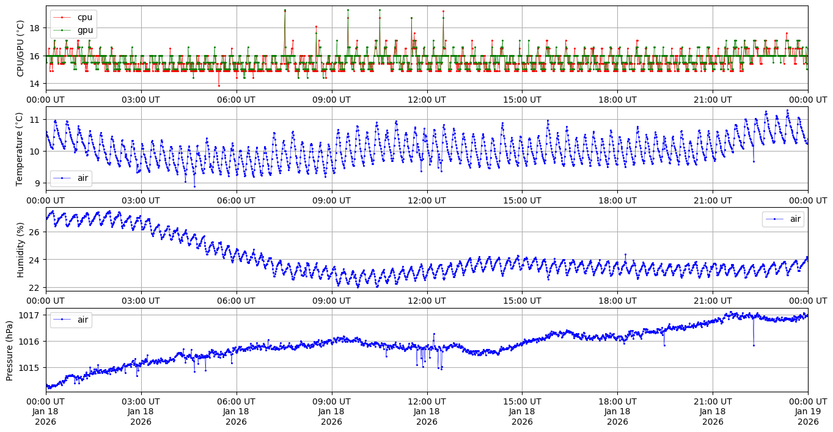The image size is (833, 432).
Task: Click 15:00 UT tick under the CPU/GPU plot
Action: 522,100
